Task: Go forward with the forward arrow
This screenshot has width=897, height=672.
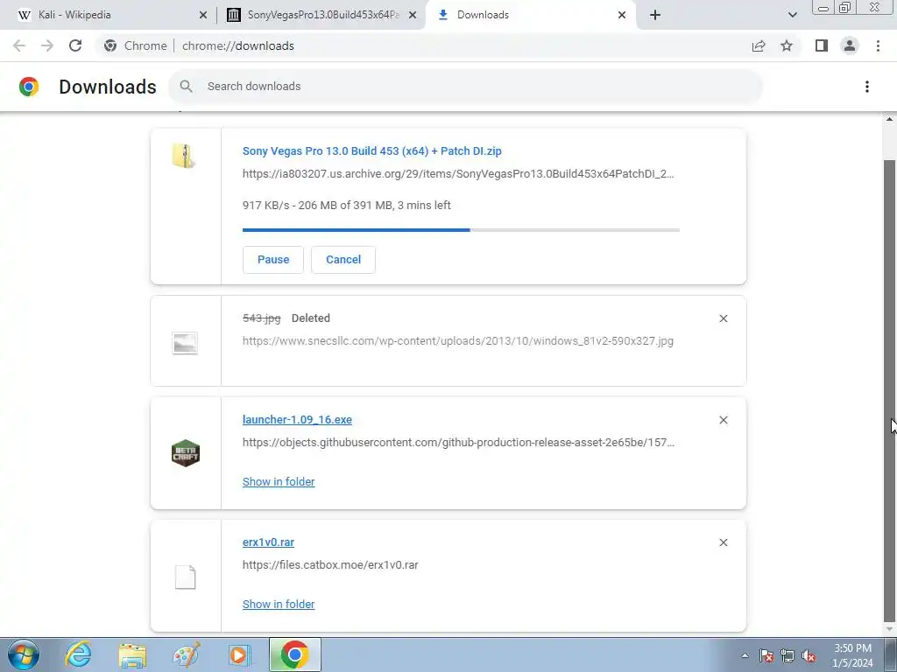Action: pos(47,45)
